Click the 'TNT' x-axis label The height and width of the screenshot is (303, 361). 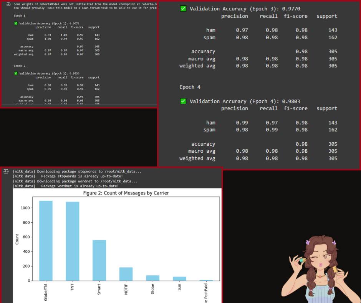72,287
